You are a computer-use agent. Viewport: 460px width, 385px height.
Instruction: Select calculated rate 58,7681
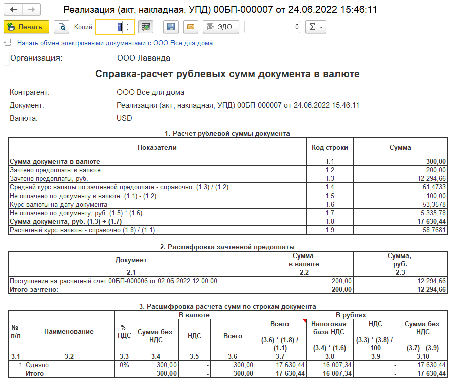434,230
